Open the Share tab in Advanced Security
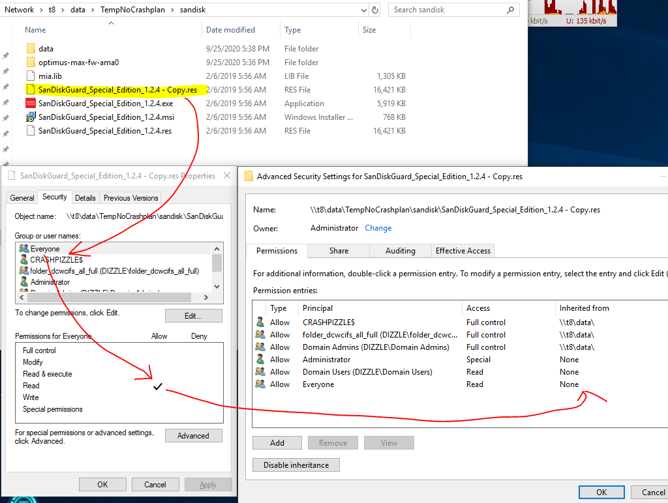Screen dimensions: 668x503 pos(339,251)
